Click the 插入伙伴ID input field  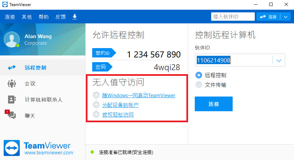pyautogui.click(x=233, y=17)
